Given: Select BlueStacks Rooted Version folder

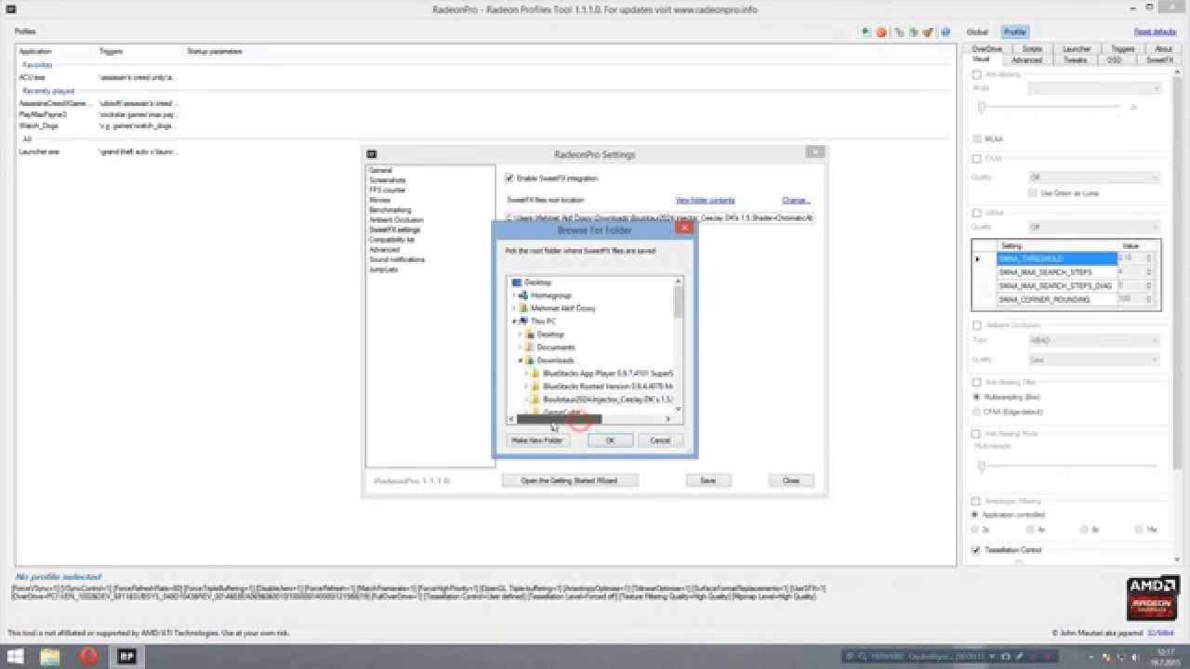Looking at the screenshot, I should 607,386.
